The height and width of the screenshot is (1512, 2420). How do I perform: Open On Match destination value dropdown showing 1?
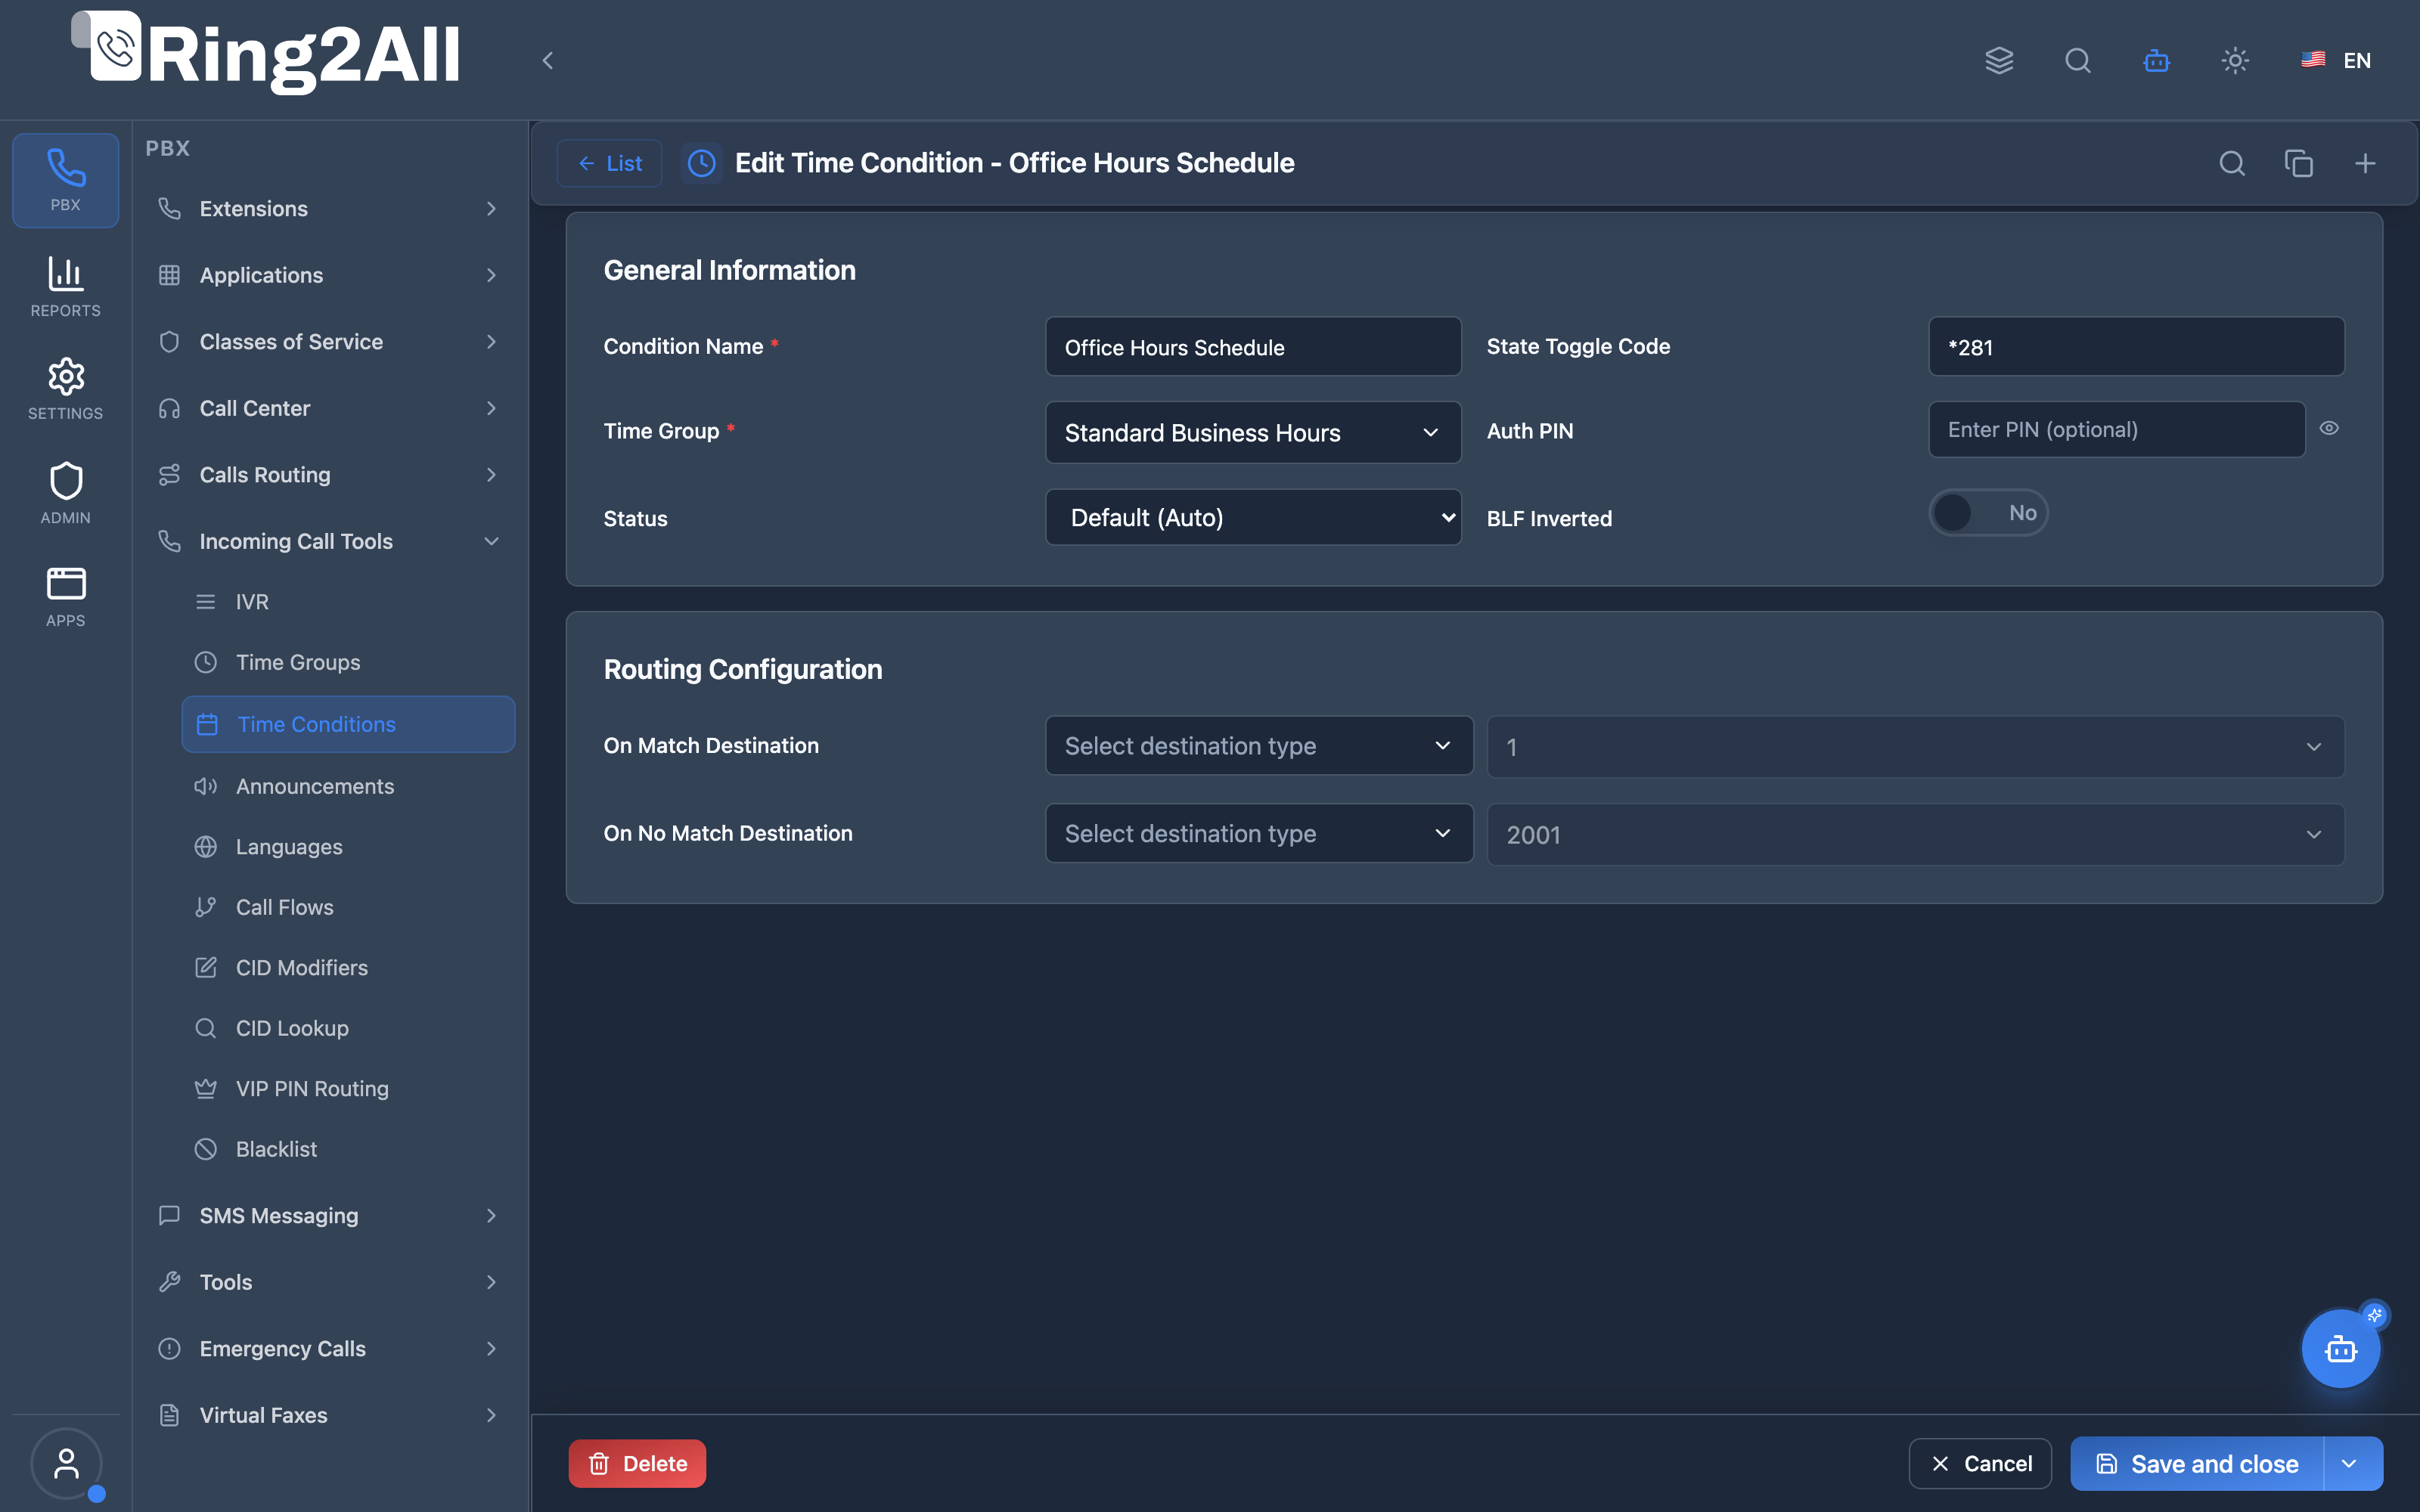pyautogui.click(x=1915, y=746)
